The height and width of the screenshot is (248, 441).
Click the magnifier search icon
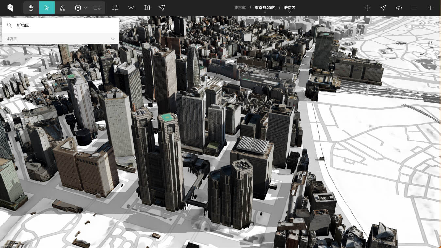[x=10, y=25]
